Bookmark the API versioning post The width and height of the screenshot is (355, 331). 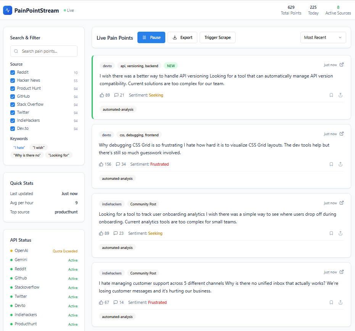pyautogui.click(x=331, y=95)
